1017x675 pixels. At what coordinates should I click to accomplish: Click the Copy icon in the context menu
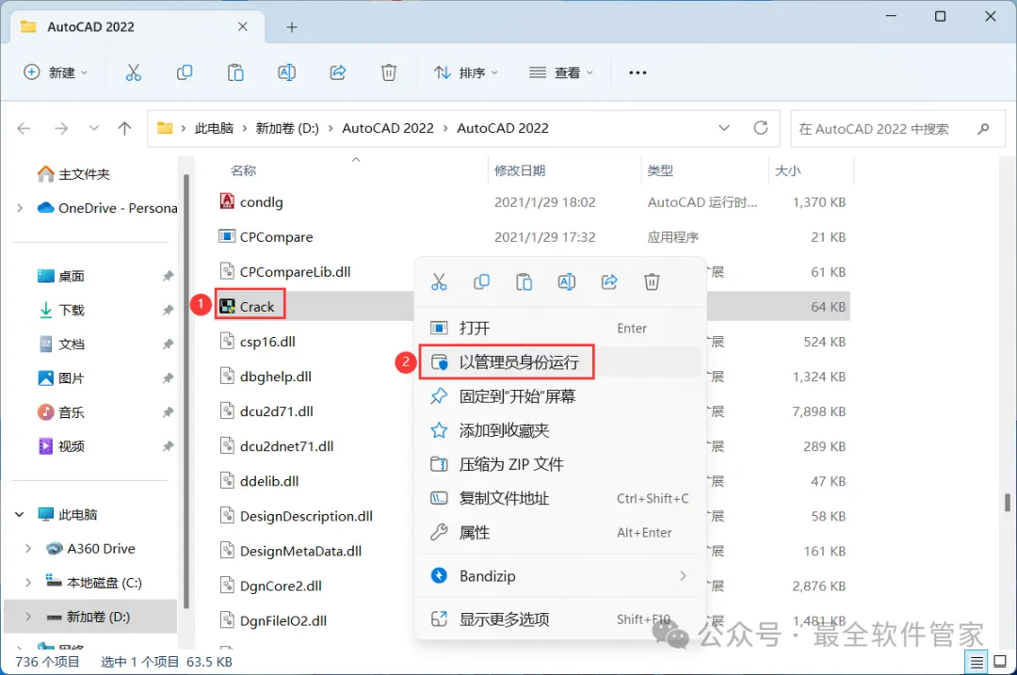coord(481,282)
